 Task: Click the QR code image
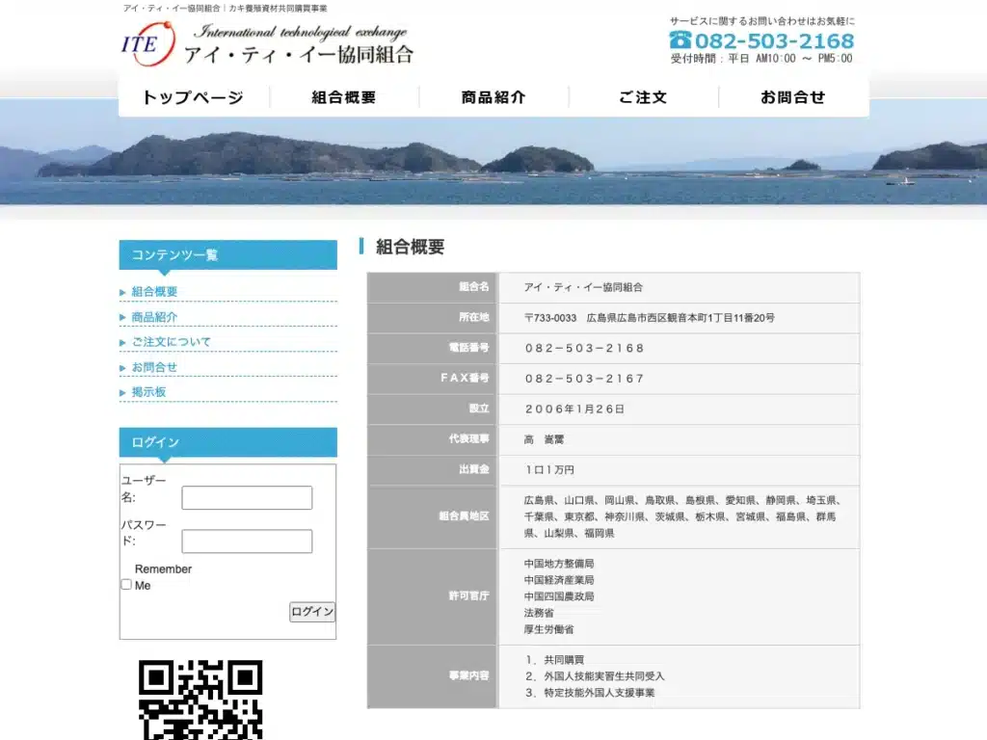point(200,700)
